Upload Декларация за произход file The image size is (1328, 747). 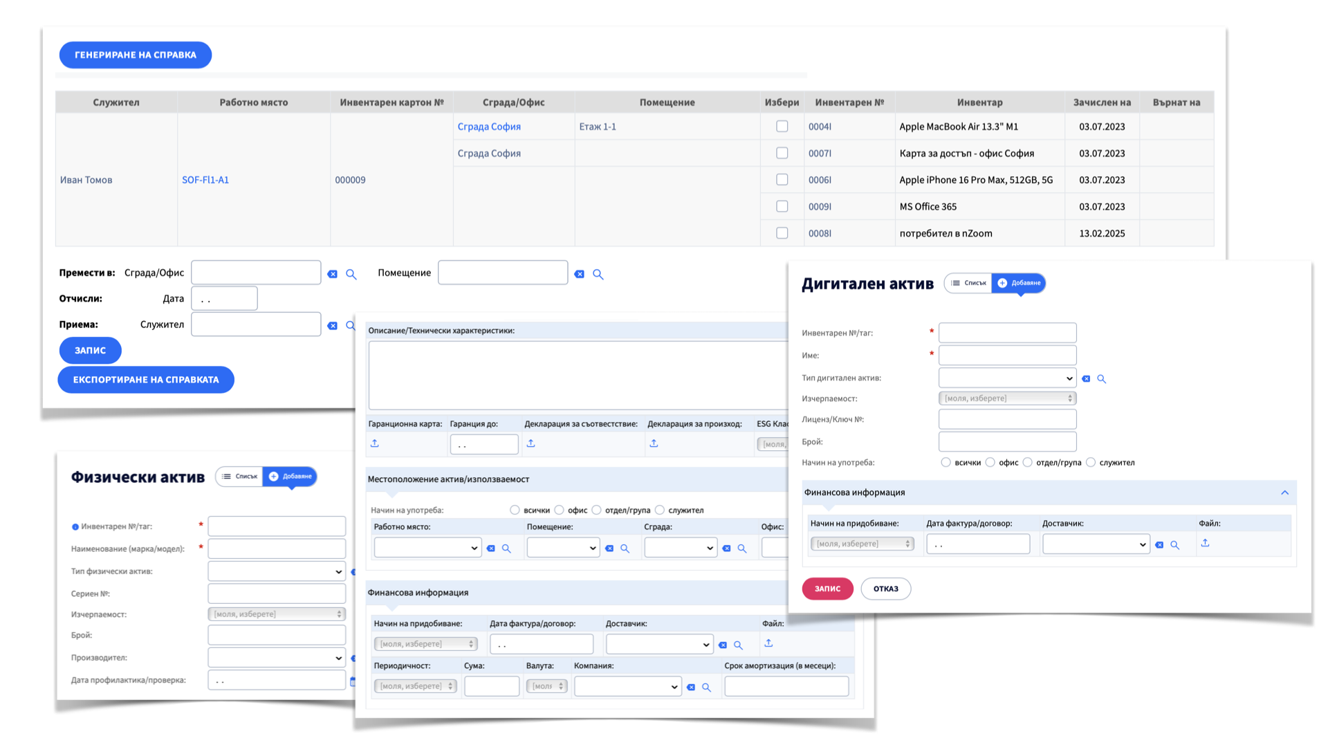[x=654, y=443]
